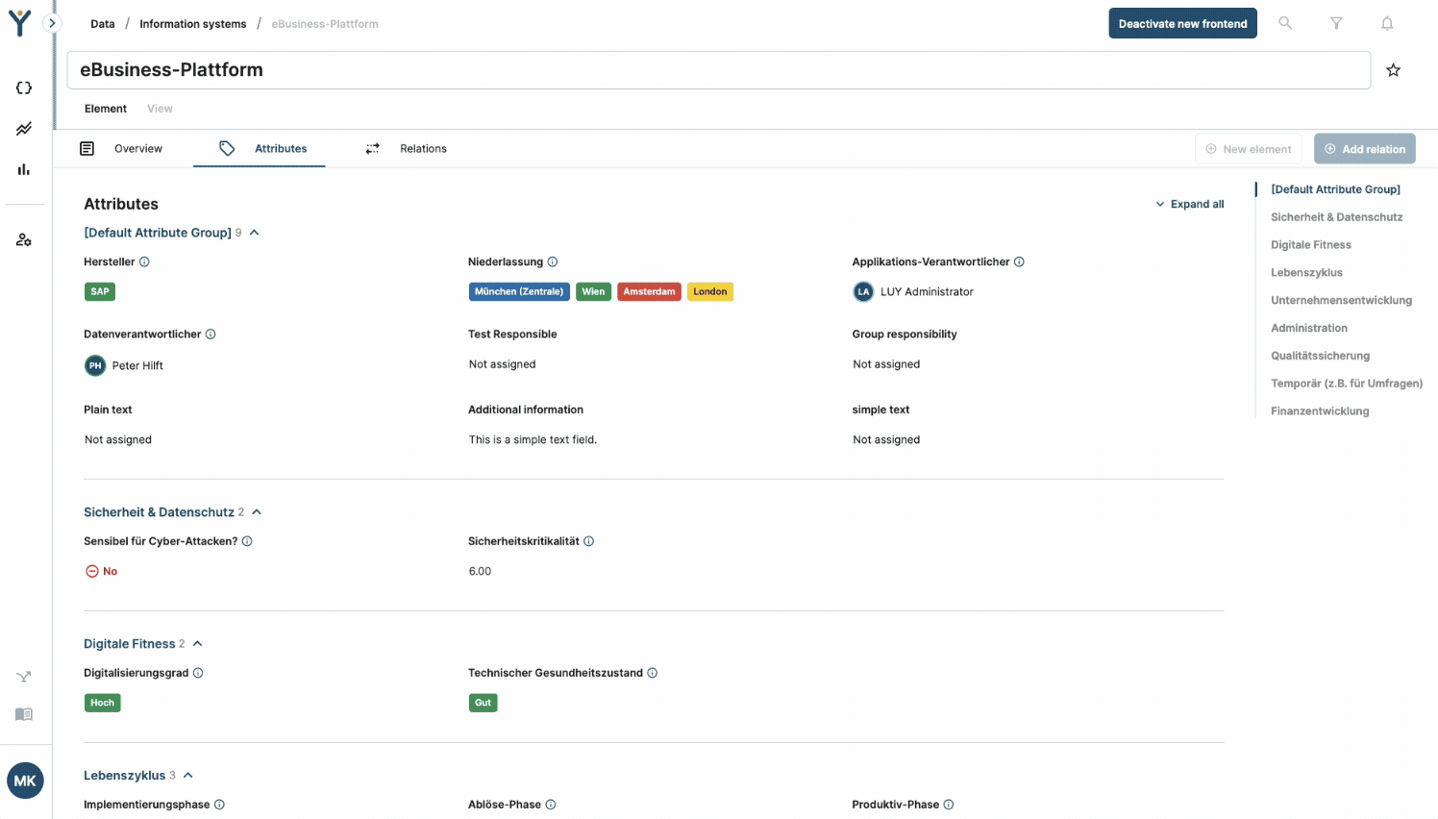Click the eBusiness-Plattform name field

click(718, 70)
